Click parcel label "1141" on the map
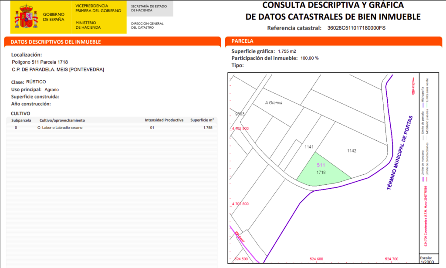The height and width of the screenshot is (268, 446). (x=309, y=147)
